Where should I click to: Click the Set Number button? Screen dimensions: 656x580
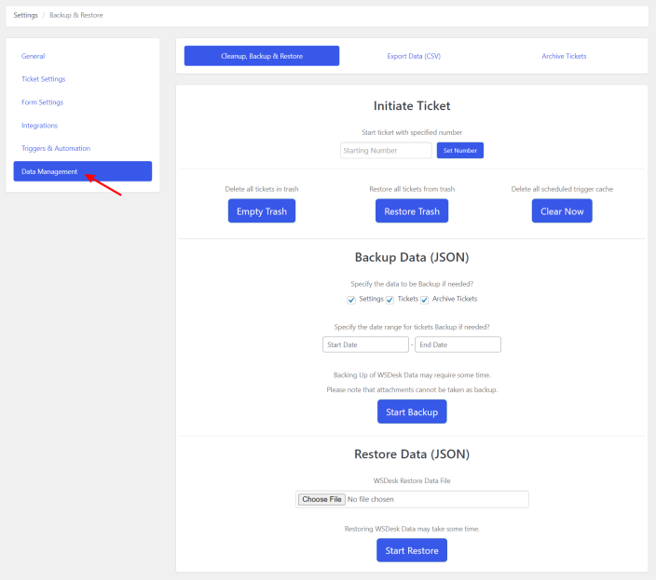[x=460, y=151]
